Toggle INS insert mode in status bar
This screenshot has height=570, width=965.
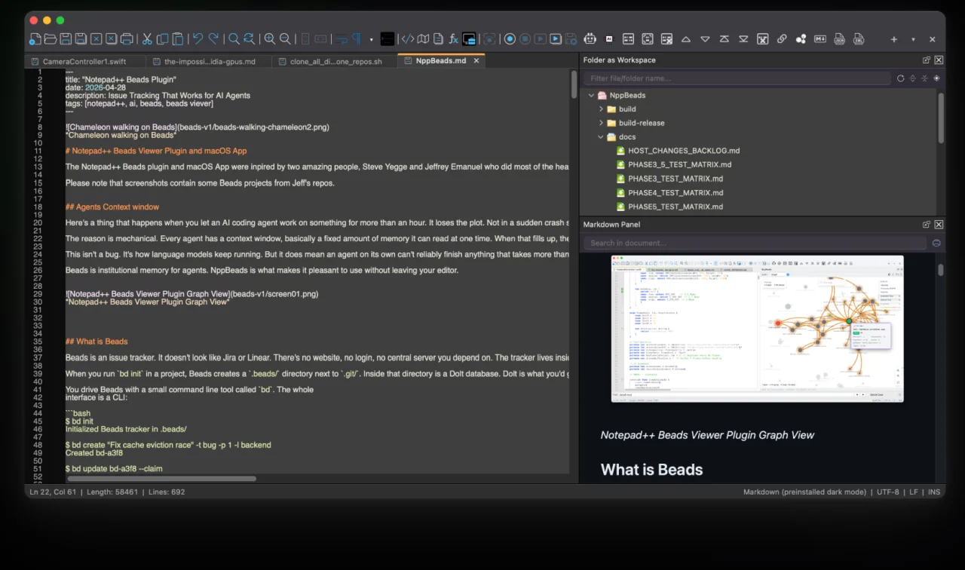point(934,492)
